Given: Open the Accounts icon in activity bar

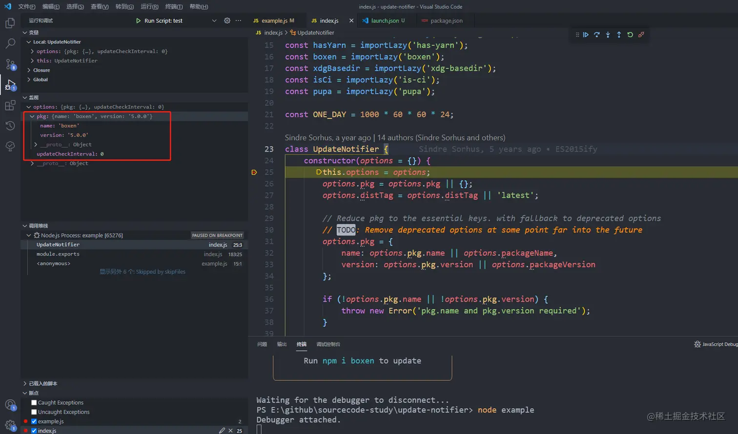Looking at the screenshot, I should [10, 405].
